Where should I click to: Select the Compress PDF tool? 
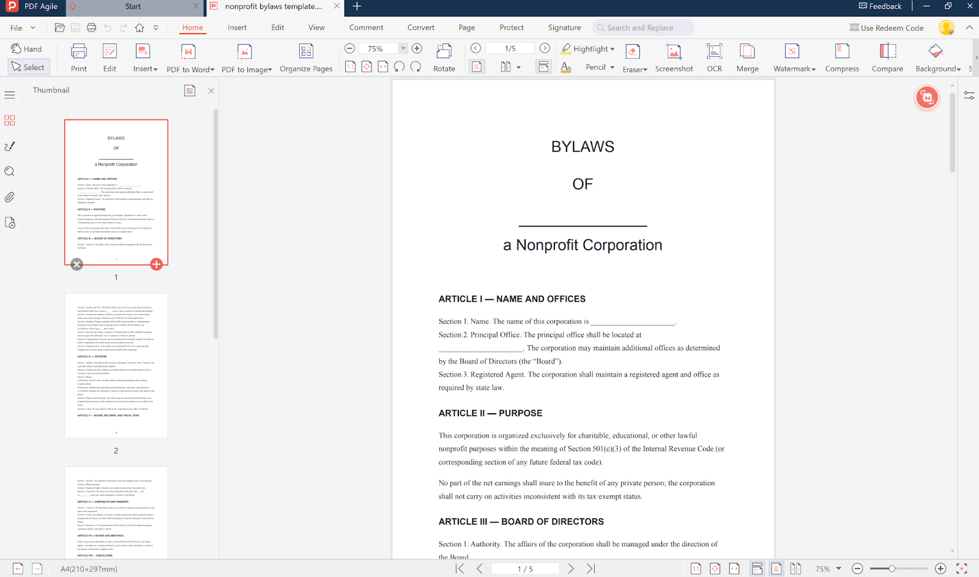coord(842,52)
